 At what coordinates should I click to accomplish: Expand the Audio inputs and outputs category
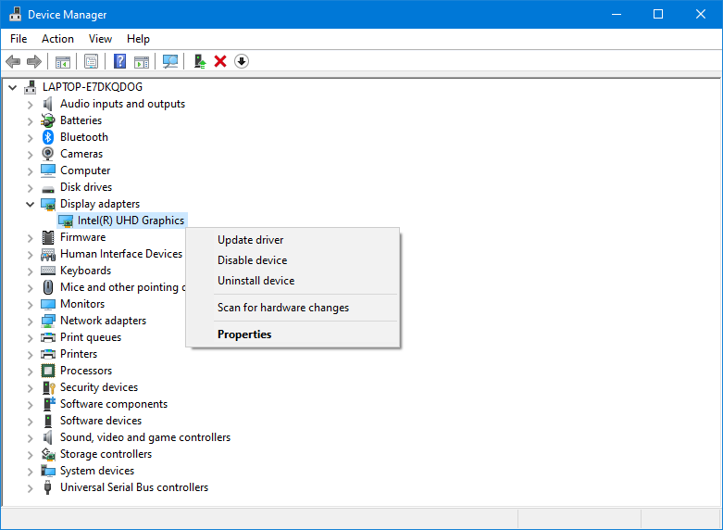pyautogui.click(x=30, y=105)
